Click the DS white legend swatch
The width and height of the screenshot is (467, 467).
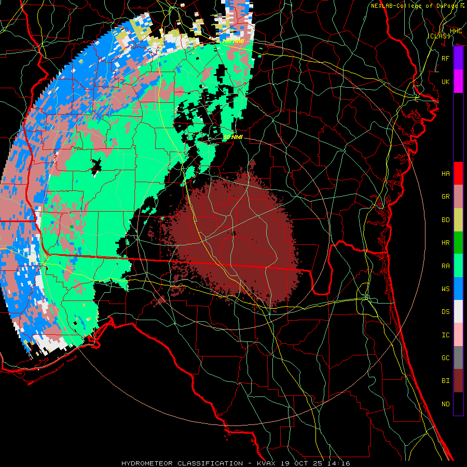[x=458, y=311]
